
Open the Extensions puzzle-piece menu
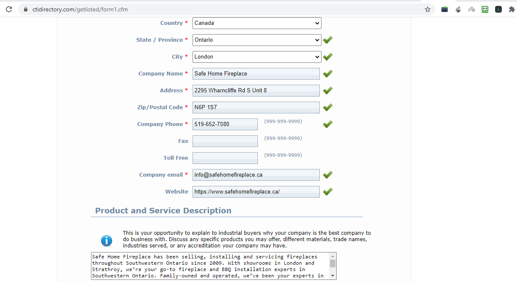[x=512, y=9]
